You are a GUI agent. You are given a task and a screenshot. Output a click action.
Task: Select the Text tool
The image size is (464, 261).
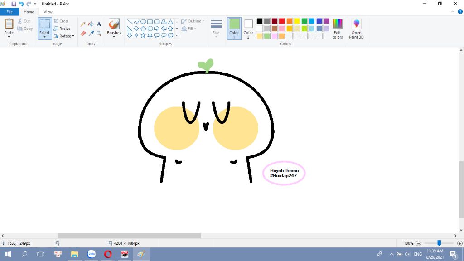point(99,24)
